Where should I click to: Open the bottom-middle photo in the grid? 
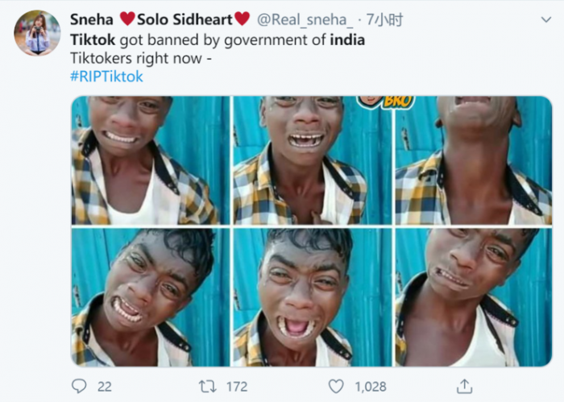312,296
